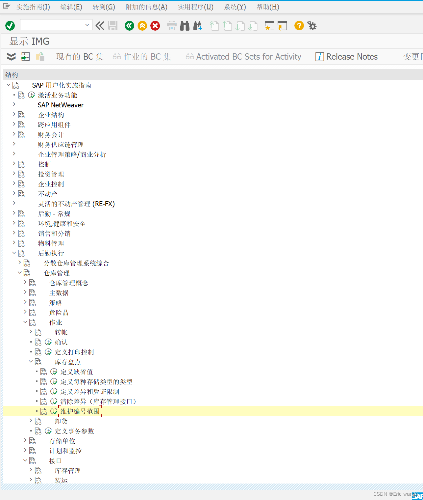Image resolution: width=423 pixels, height=500 pixels.
Task: Click the Command field chevron to collapse it
Action: (x=100, y=25)
